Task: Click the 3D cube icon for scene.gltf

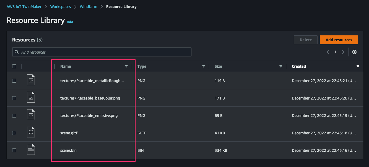Action: tap(31, 133)
